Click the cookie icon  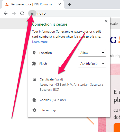click(34, 100)
